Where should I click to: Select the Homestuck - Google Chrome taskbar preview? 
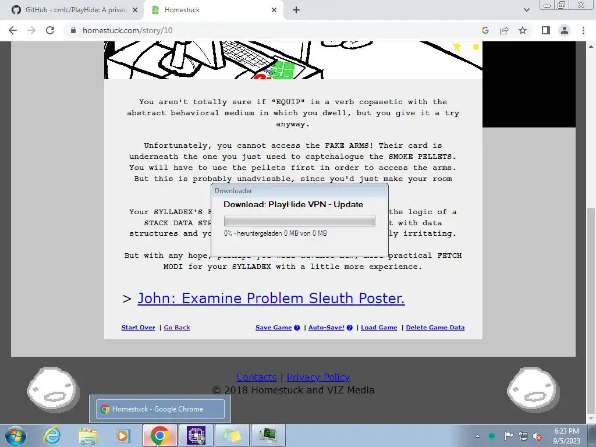(160, 409)
